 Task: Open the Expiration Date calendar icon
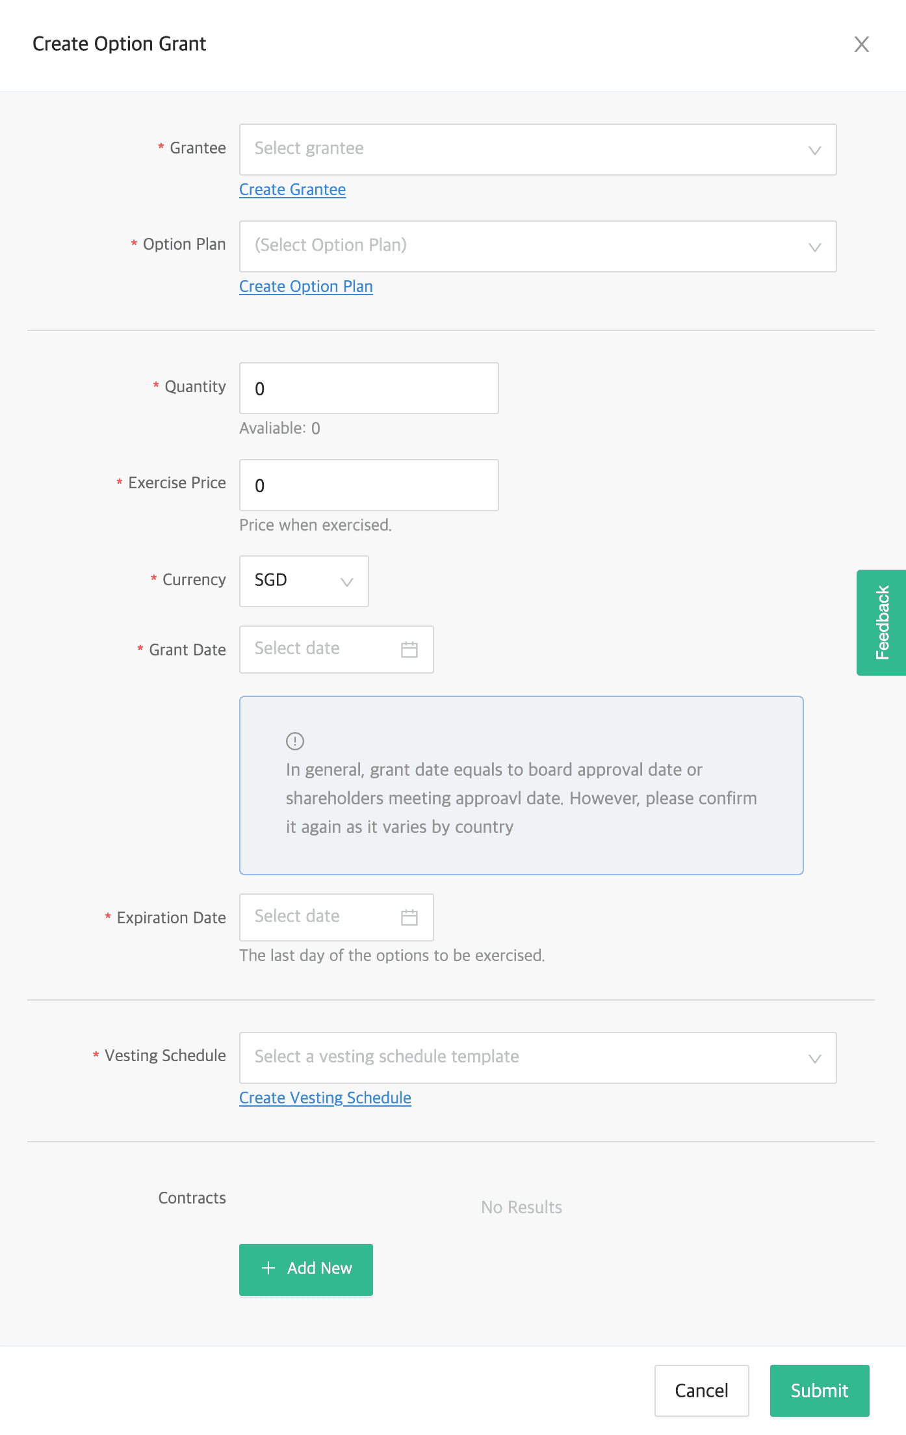(409, 917)
